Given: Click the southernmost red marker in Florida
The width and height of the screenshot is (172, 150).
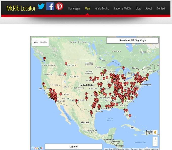Looking at the screenshot, I should click(130, 116).
